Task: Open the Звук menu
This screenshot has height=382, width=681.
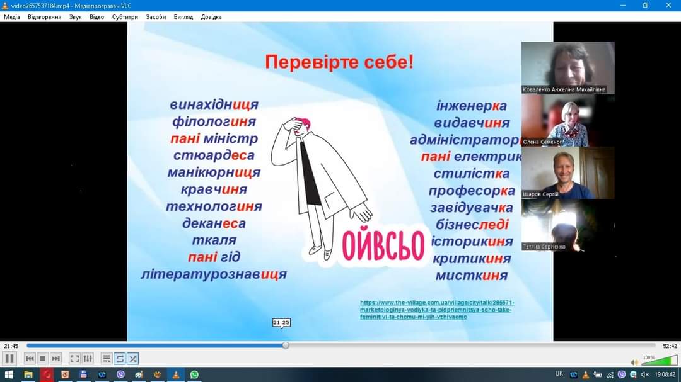Action: (75, 17)
